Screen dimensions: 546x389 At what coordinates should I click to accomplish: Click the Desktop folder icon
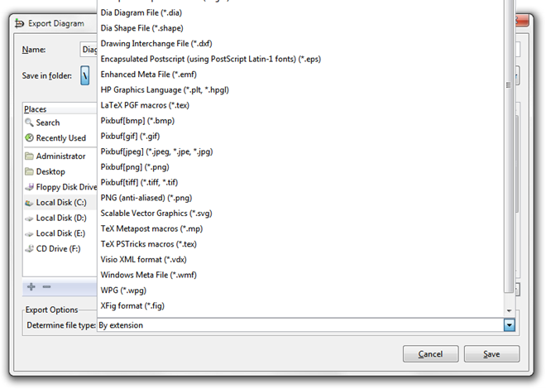pos(29,171)
